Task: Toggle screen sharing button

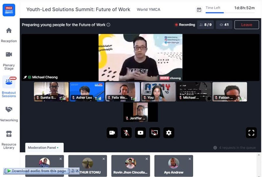Action: coord(155,133)
